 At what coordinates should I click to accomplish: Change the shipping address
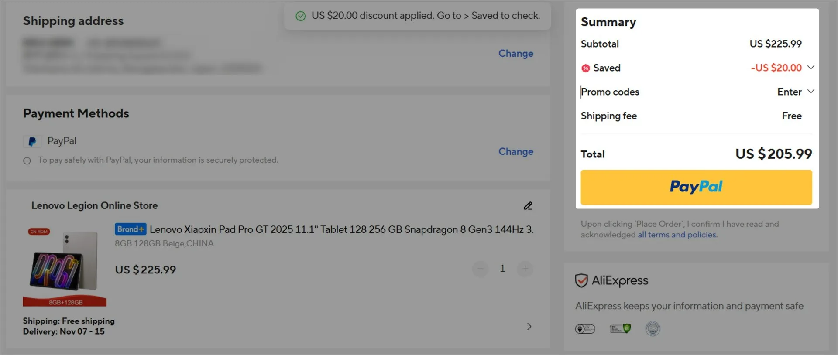pyautogui.click(x=515, y=53)
